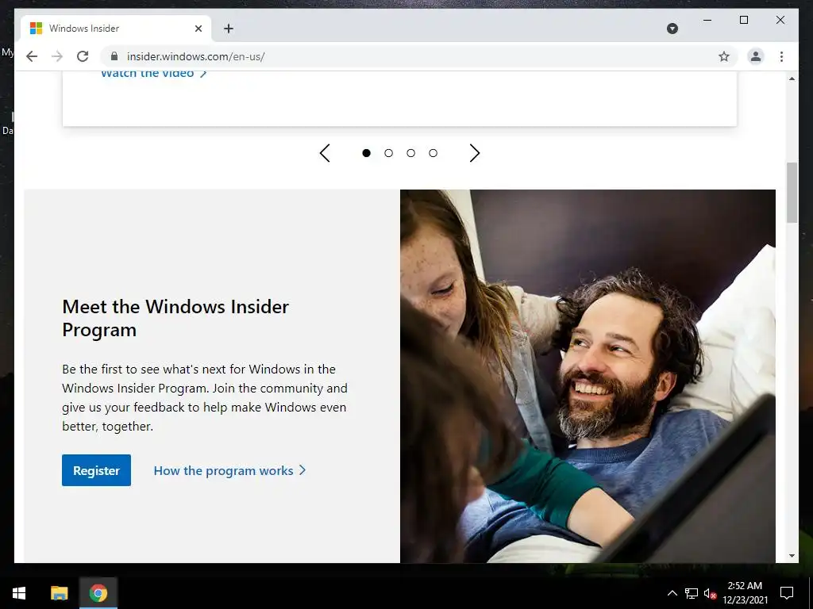Click the scrollbar down arrow
813x609 pixels.
[792, 556]
